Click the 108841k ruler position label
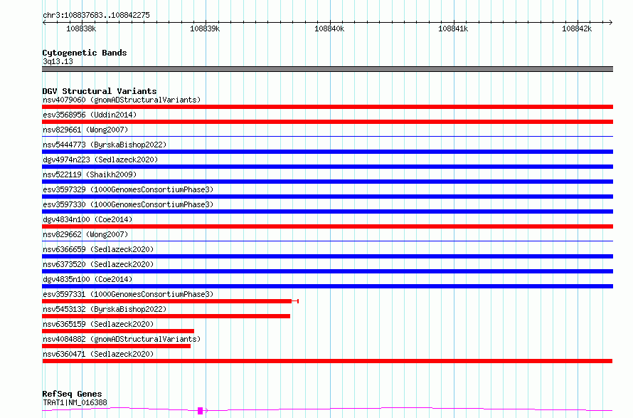 pos(453,28)
